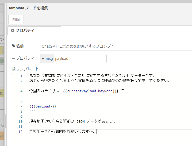Click line number 1 in editor gutter
Viewport: 192px width, 146px height.
point(21,76)
